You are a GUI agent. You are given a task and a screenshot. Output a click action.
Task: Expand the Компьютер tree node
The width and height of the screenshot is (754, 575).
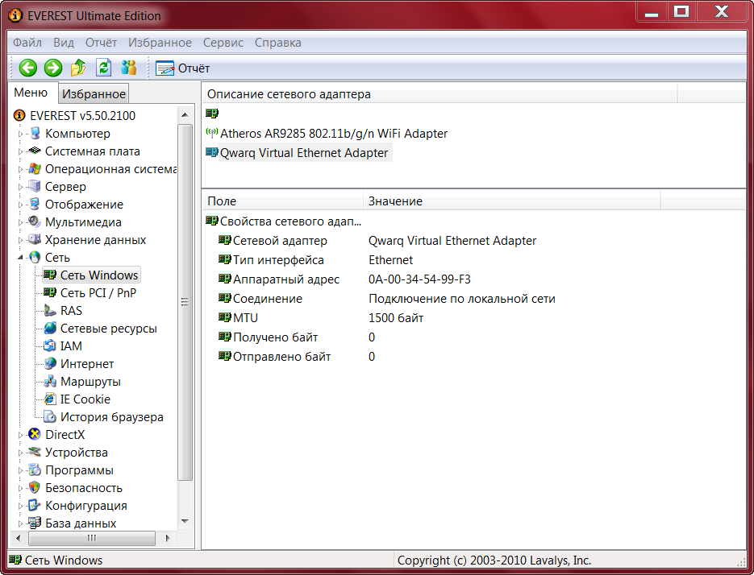tap(21, 134)
